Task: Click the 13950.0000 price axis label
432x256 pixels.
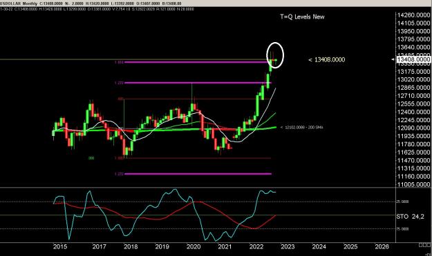Action: pyautogui.click(x=413, y=31)
